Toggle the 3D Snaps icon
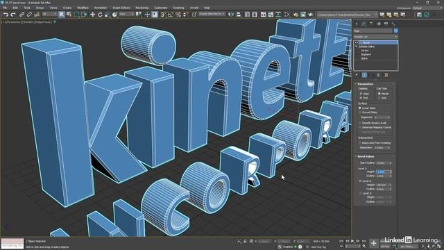The width and height of the screenshot is (444, 250). [163, 15]
